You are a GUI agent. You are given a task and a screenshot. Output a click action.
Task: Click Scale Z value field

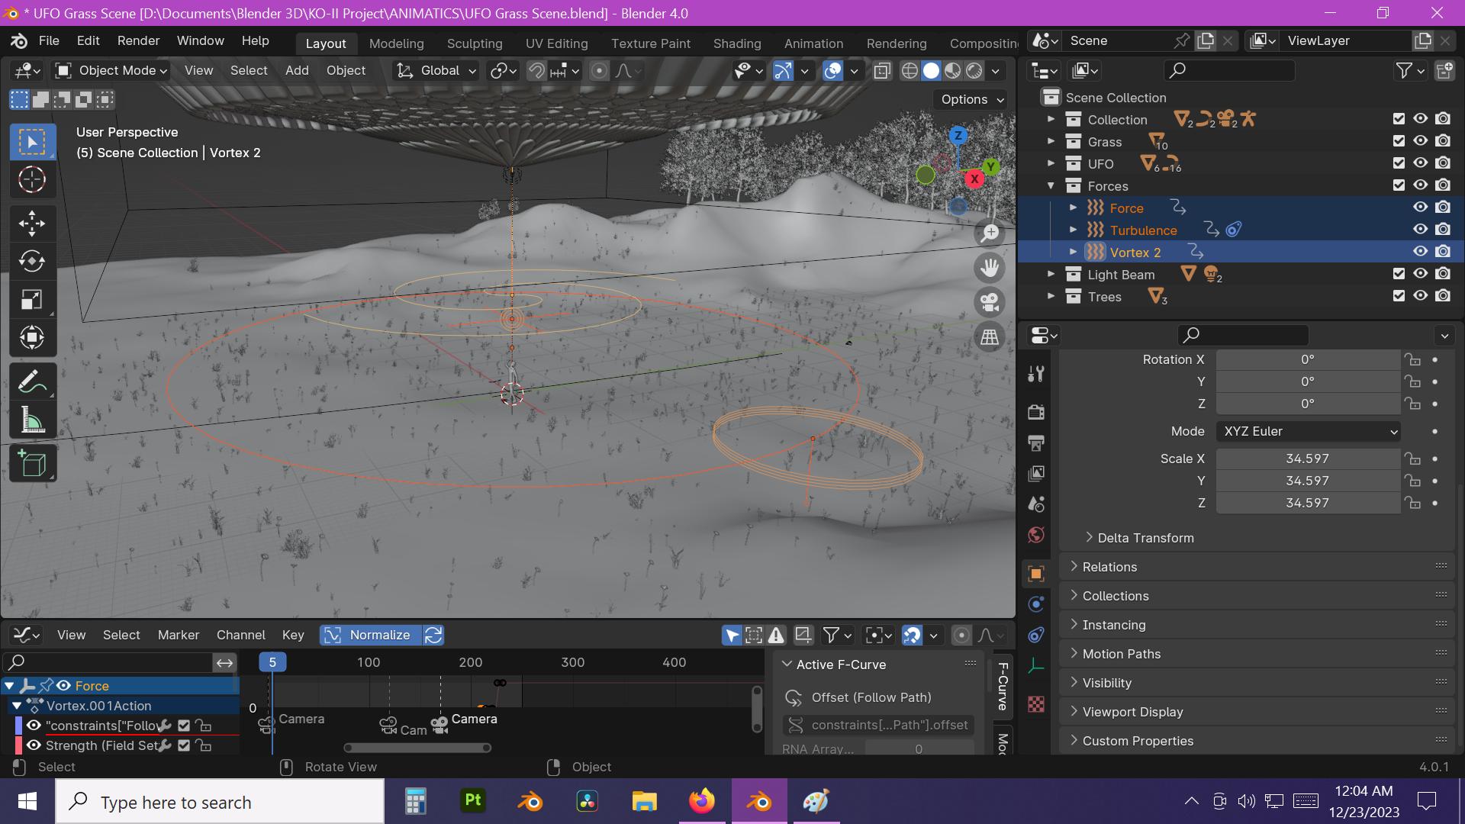(x=1308, y=503)
